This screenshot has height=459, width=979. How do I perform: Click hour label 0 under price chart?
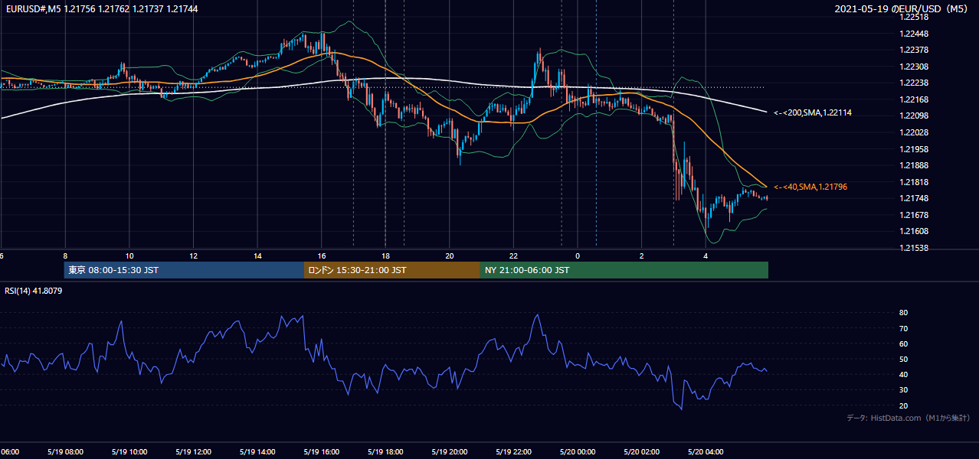click(578, 256)
